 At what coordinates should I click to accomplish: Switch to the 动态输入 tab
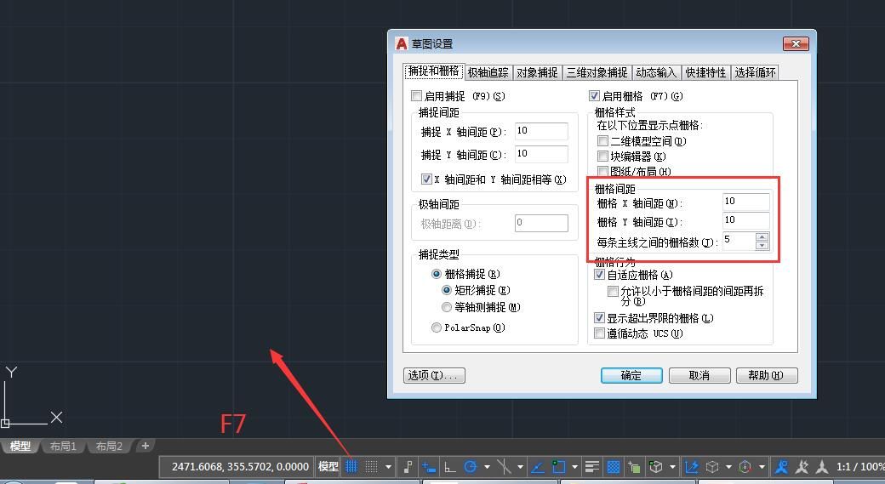[x=656, y=72]
